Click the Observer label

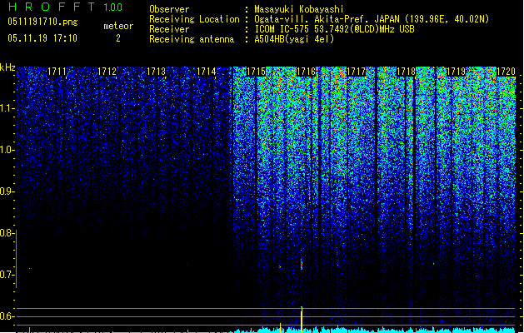[x=169, y=9]
